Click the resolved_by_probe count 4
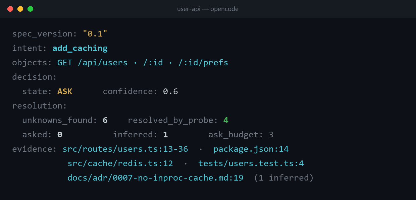This screenshot has height=200, width=416. (x=226, y=120)
